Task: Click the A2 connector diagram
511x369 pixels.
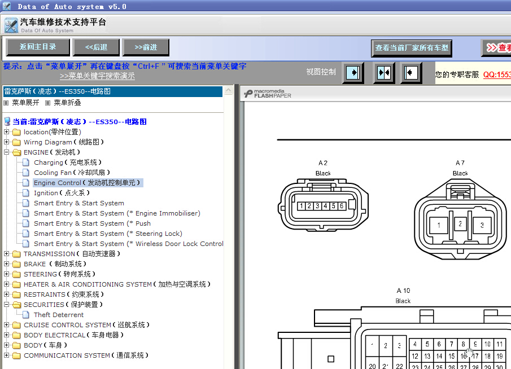Action: pos(323,204)
